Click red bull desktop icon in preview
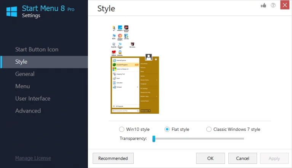Viewport: 292px width, 168px height. (113, 52)
